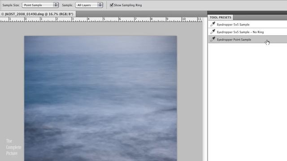The height and width of the screenshot is (161, 287).
Task: Select the JKOST_2008_01490.dng document tab
Action: tap(38, 14)
